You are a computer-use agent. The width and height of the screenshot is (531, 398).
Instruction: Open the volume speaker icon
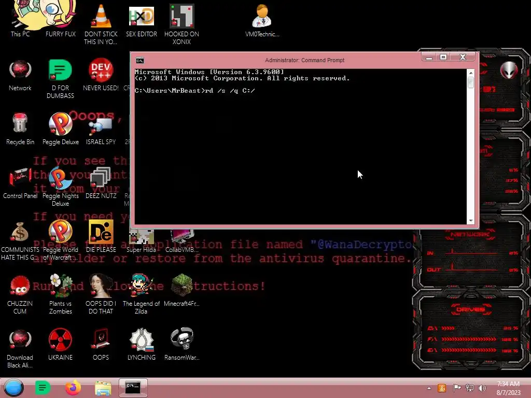tap(482, 388)
